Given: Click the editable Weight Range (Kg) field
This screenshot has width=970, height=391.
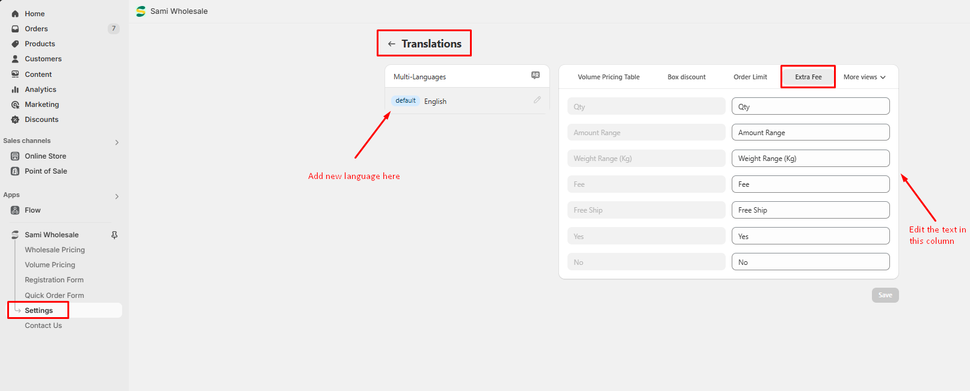Looking at the screenshot, I should pos(810,159).
